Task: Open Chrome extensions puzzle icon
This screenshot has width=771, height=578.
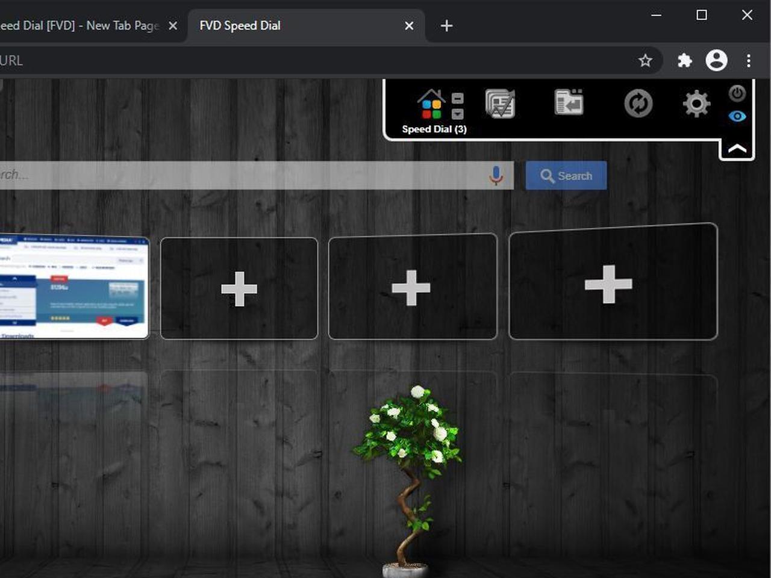Action: 684,60
